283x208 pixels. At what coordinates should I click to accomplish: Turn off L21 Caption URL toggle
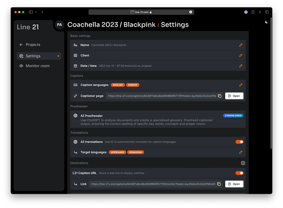tap(239, 173)
